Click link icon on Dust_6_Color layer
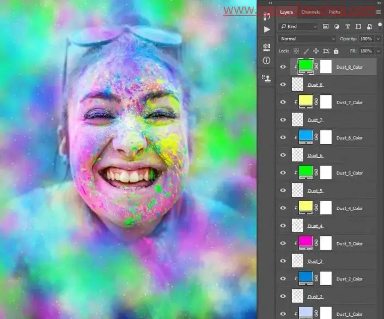This screenshot has height=319, width=384. 316,137
